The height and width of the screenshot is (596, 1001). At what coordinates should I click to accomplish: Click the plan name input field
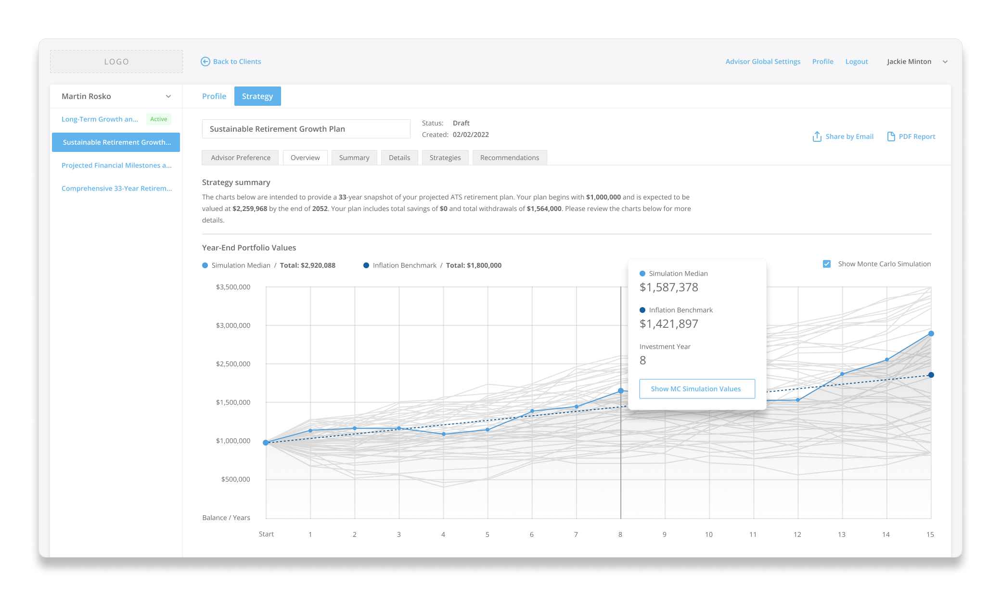[306, 129]
